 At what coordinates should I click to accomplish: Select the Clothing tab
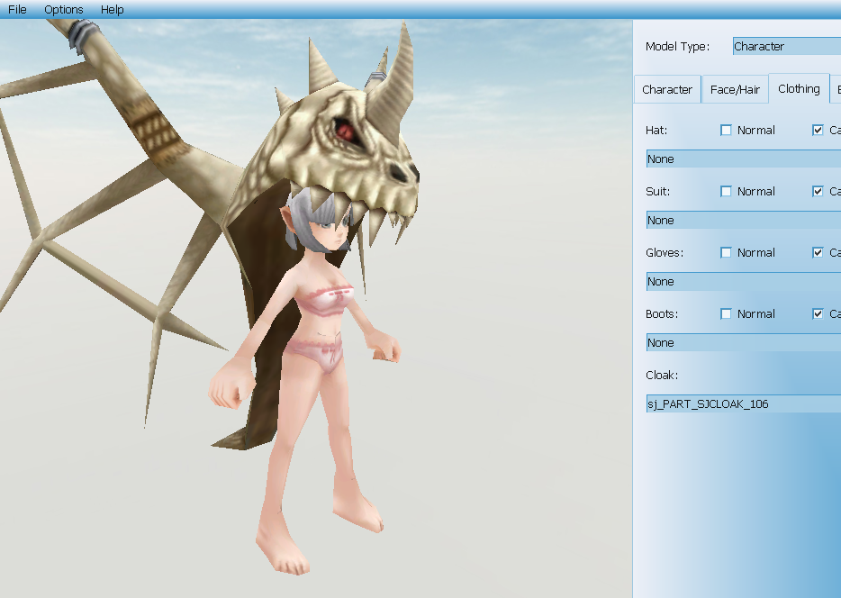(x=799, y=89)
